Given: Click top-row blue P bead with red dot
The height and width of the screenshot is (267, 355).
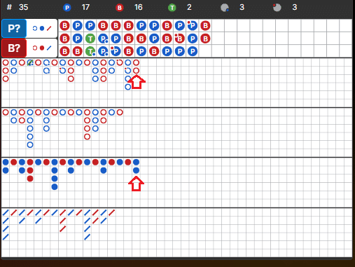Looking at the screenshot, I should pyautogui.click(x=193, y=26).
